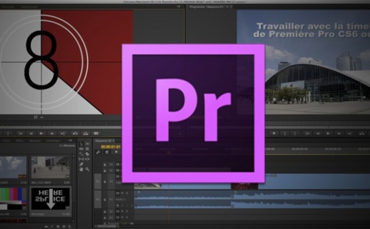Select the Hand tool
370x229 pixels.
pyautogui.click(x=81, y=169)
